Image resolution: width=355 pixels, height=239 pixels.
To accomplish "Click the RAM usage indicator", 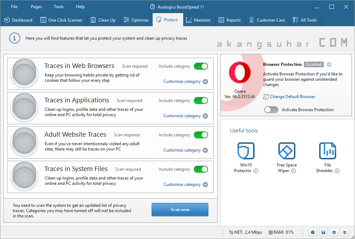I will click(281, 232).
